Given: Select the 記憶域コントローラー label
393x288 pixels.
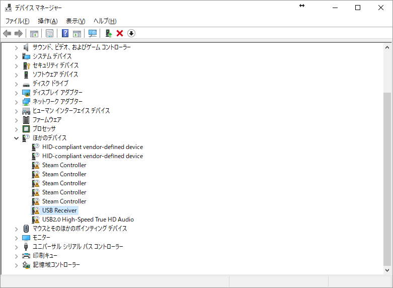Looking at the screenshot, I should (x=56, y=265).
